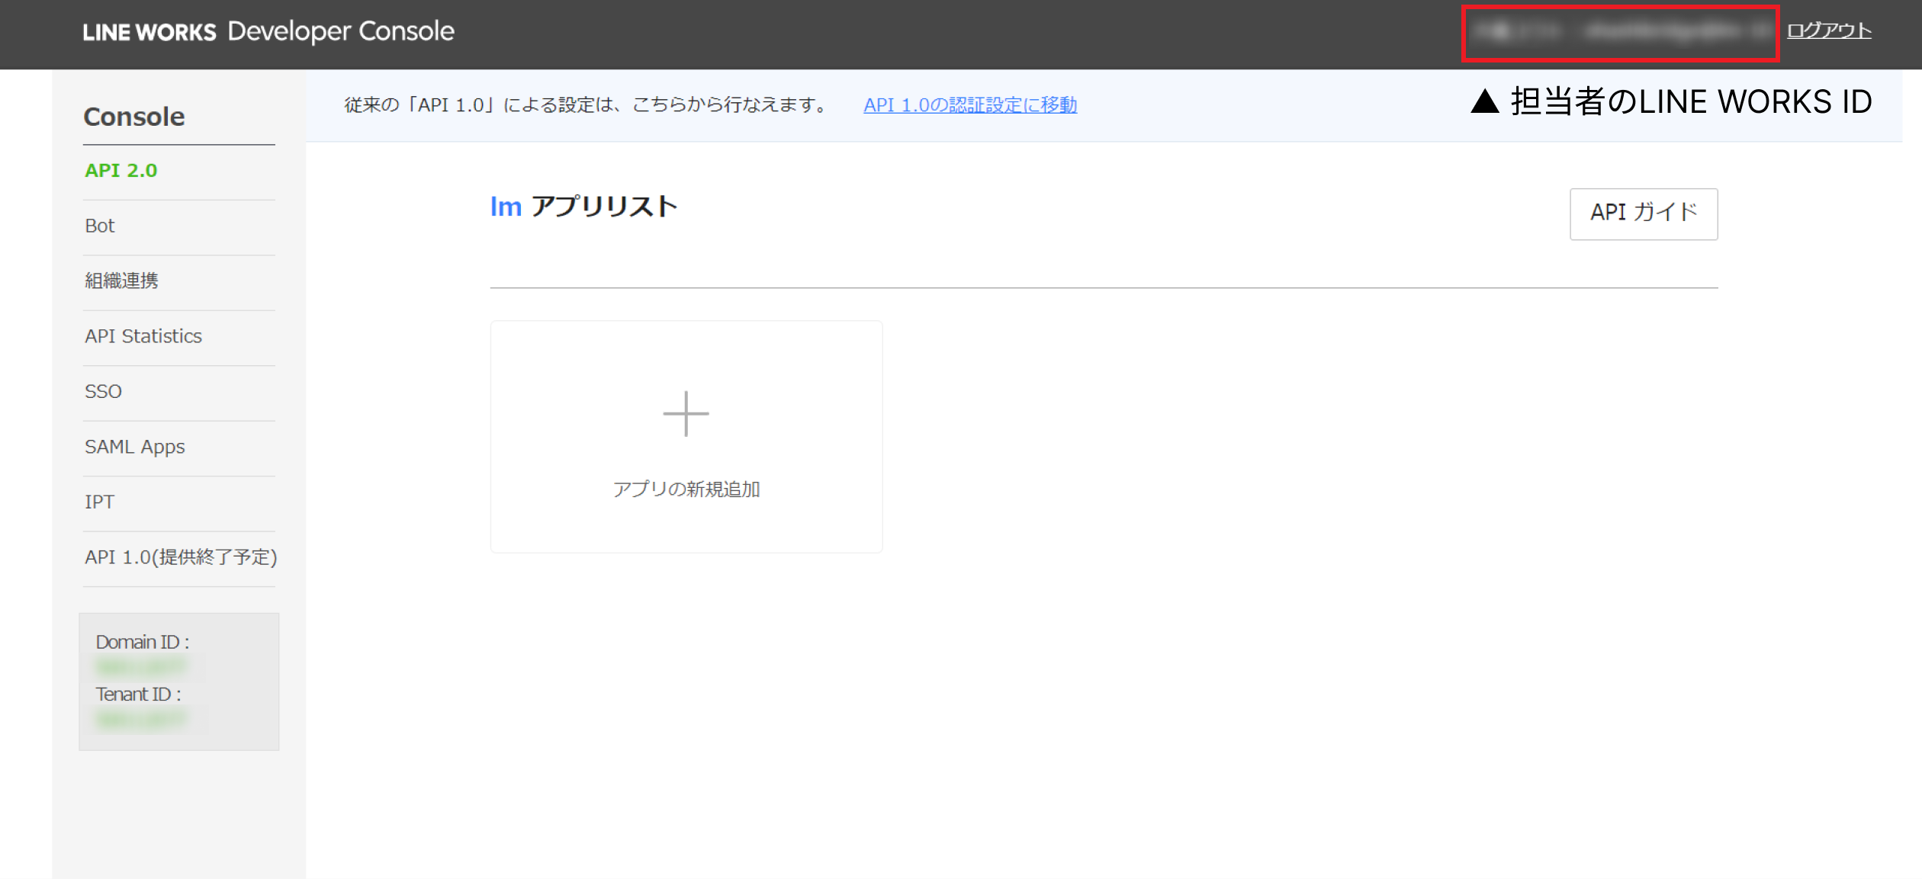Screen dimensions: 1922x879
Task: Select the IPT sidebar entry
Action: (x=99, y=502)
